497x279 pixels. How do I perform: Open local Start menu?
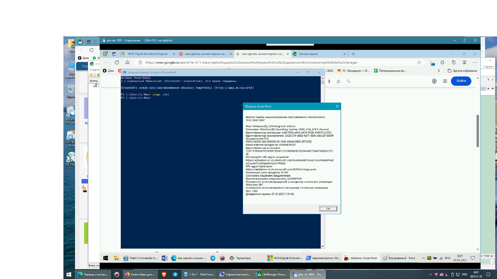pyautogui.click(x=69, y=274)
